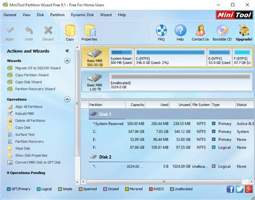255x200 pixels.
Task: Click the Convert MBR Disk to GPT Disk icon
Action: (10, 162)
